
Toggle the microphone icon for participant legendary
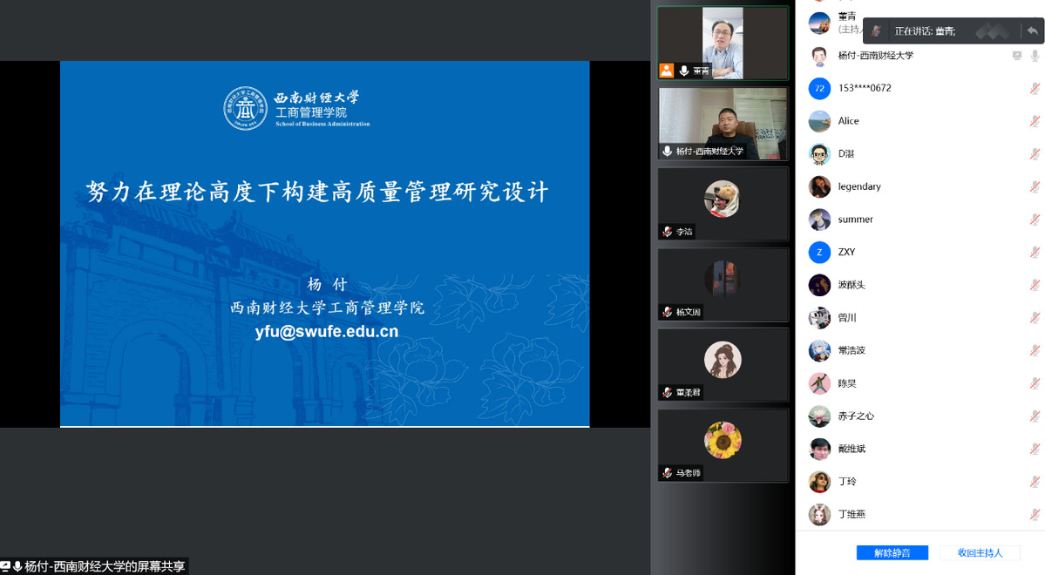click(x=1035, y=186)
